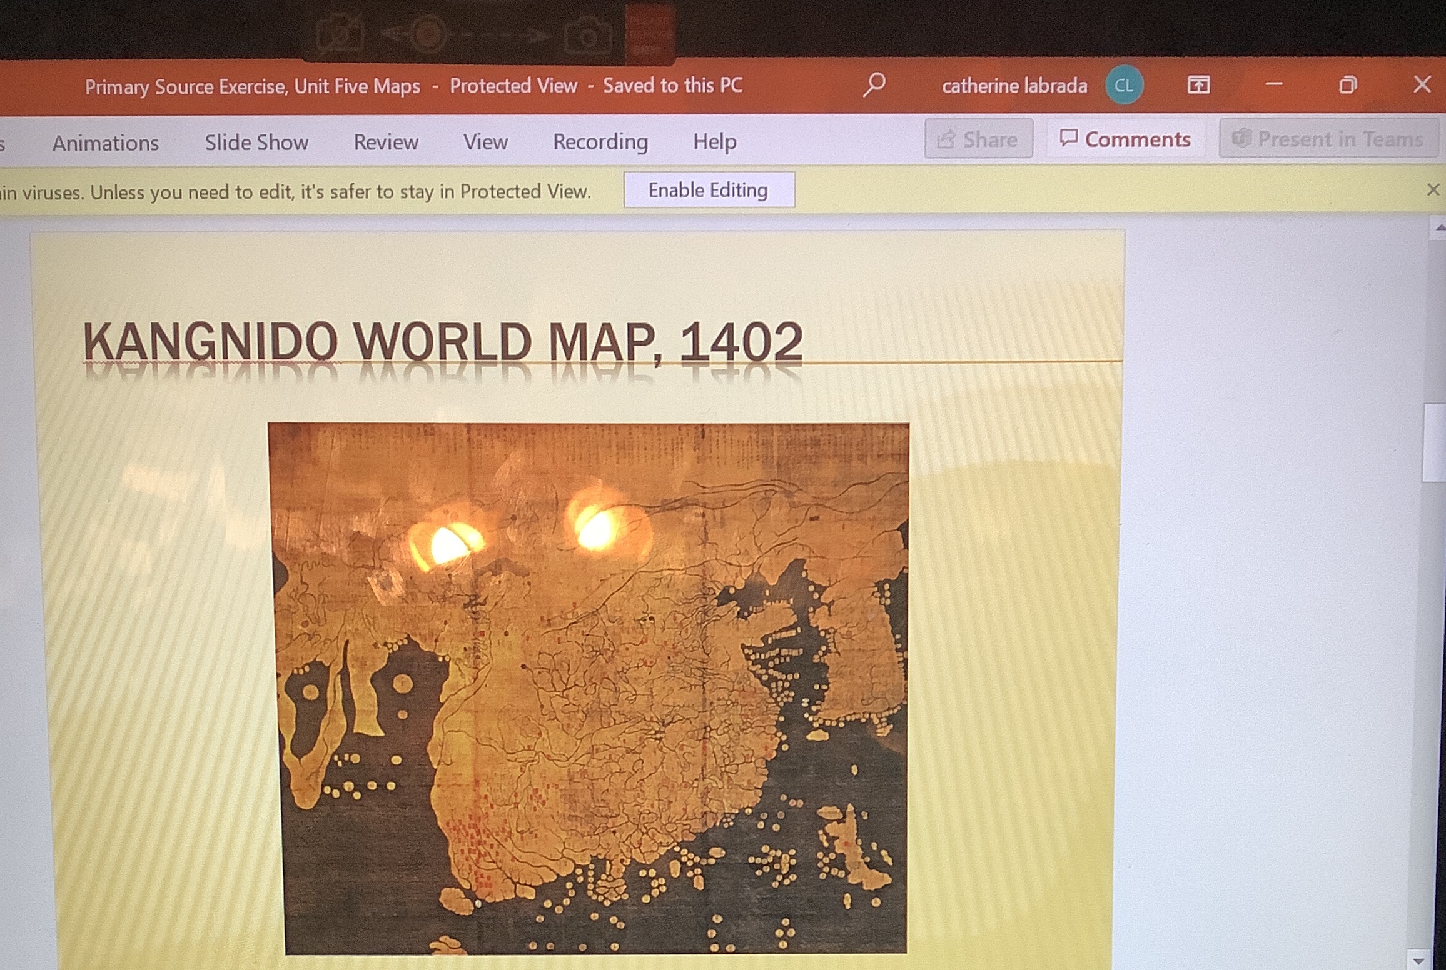The width and height of the screenshot is (1446, 970).
Task: Open the View tab
Action: [x=485, y=142]
